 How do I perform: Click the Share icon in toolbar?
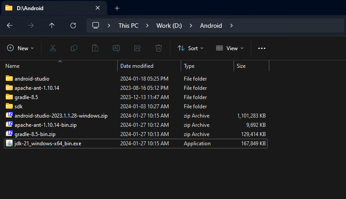pyautogui.click(x=138, y=48)
